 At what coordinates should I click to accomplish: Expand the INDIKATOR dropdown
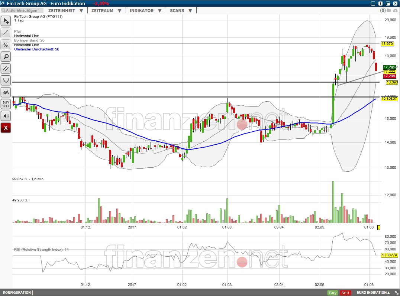[x=144, y=11]
